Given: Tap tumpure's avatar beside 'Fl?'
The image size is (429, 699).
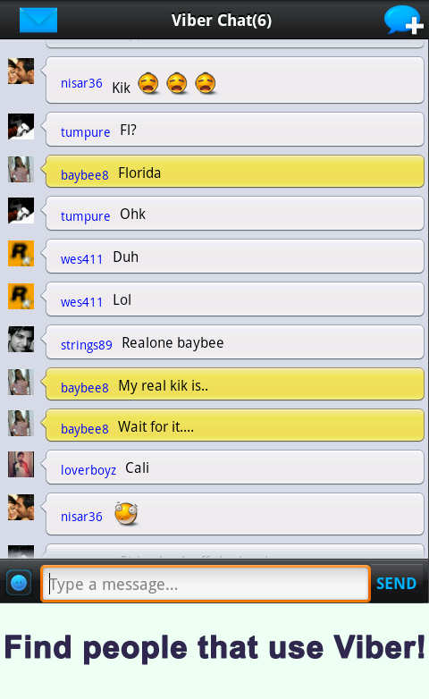Looking at the screenshot, I should click(x=21, y=127).
